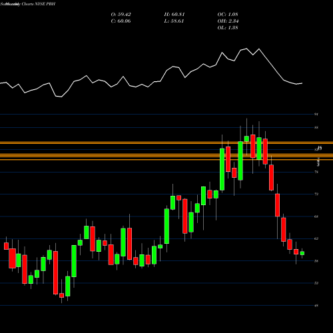Click the latest small green candle
This screenshot has height=333, width=333.
point(302,253)
